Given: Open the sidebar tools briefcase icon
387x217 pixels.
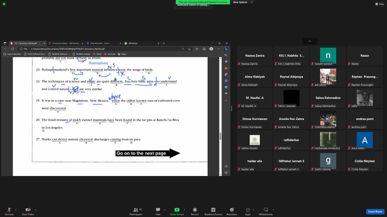Looking at the screenshot, I should 226,68.
